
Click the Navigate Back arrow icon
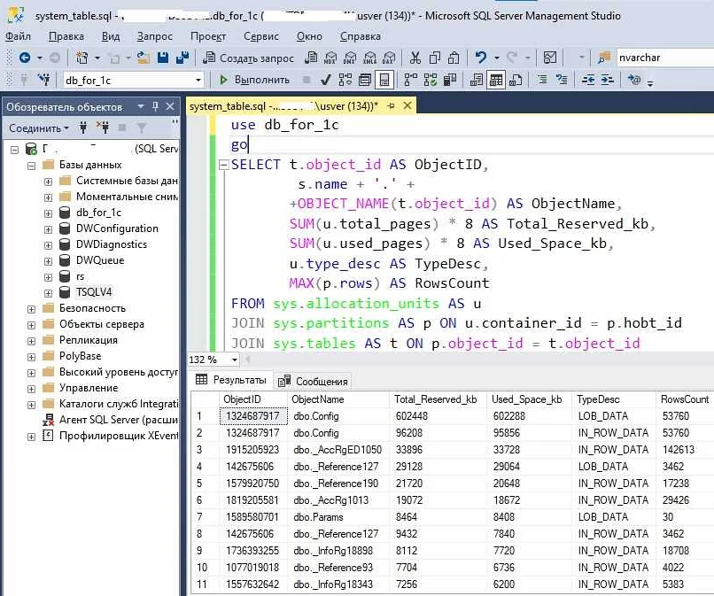click(24, 58)
